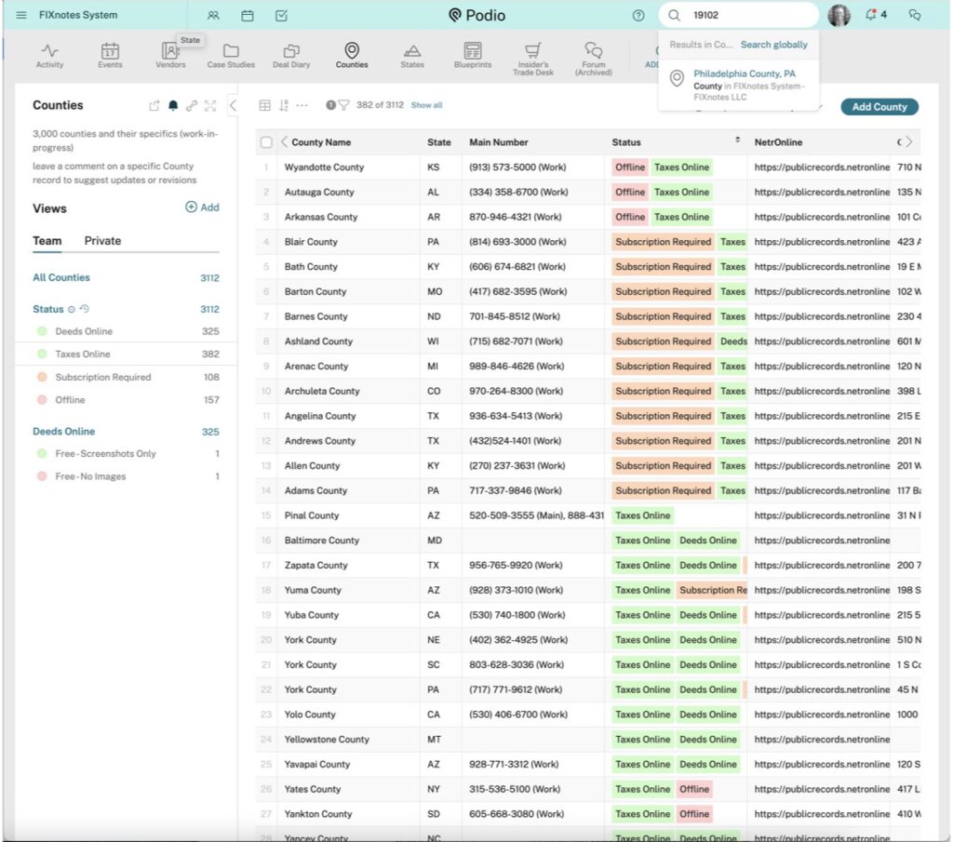Click the red dot beside Free-No Images

pos(42,476)
